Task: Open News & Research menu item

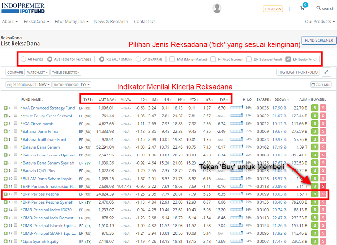Action: [111, 22]
